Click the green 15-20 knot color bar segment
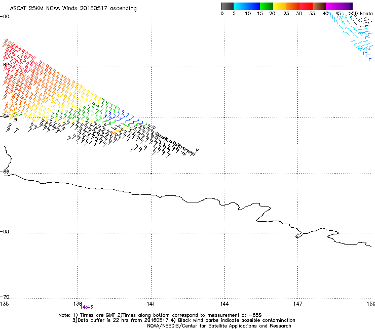This screenshot has width=375, height=329. click(x=267, y=6)
